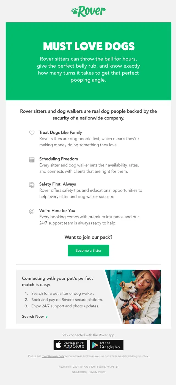Click the heart icon beside Treat Dogs Like Family
176x385 pixels.
(x=32, y=133)
